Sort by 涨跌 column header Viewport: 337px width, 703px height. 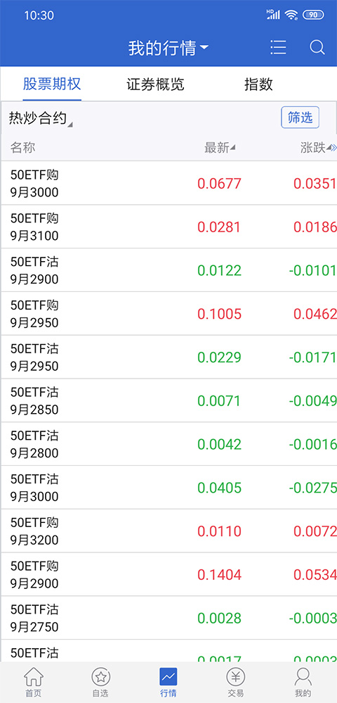(x=316, y=148)
